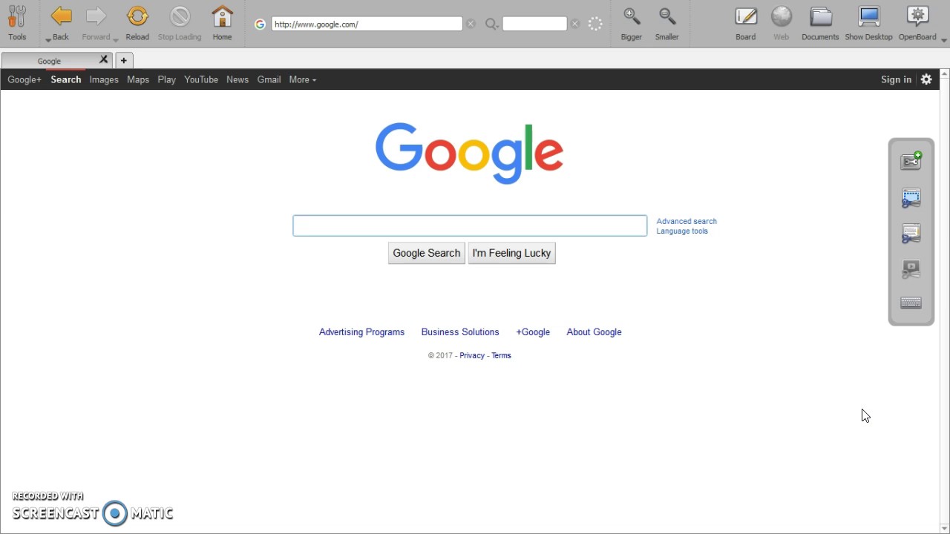
Task: Click the Forward arrow button
Action: pos(96,16)
